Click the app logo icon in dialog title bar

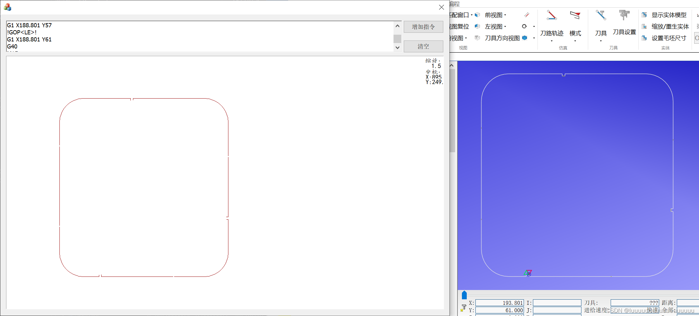click(x=7, y=7)
